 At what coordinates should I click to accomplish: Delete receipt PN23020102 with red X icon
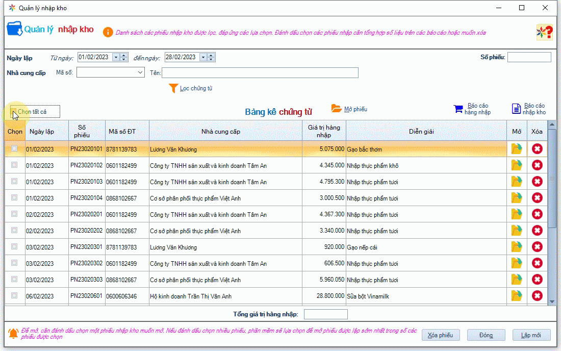[537, 165]
